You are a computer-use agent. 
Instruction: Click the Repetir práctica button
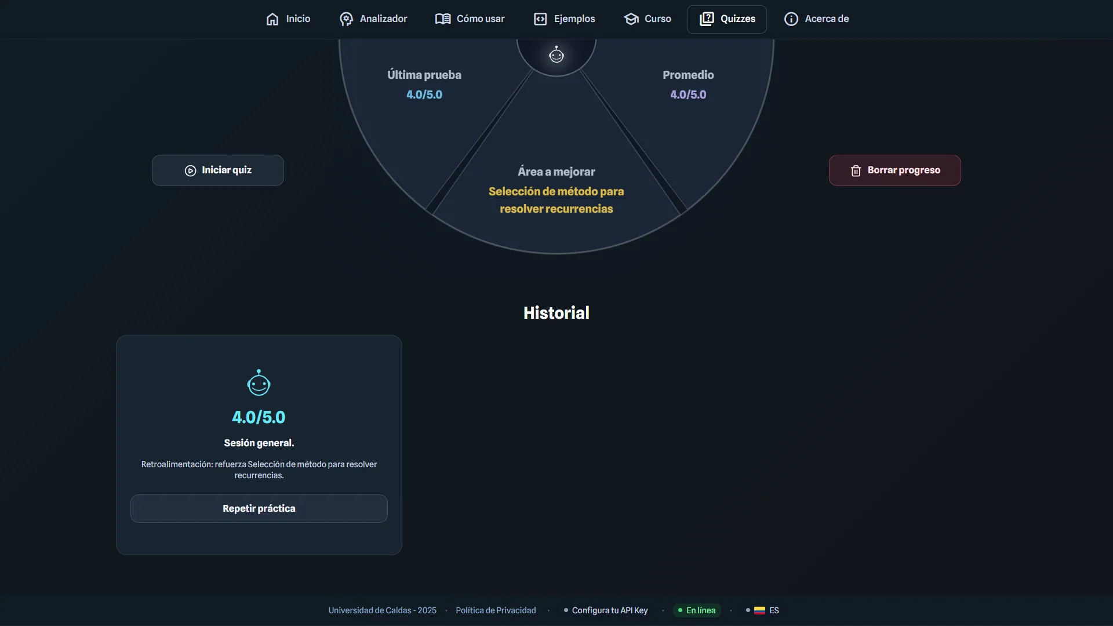click(x=259, y=508)
